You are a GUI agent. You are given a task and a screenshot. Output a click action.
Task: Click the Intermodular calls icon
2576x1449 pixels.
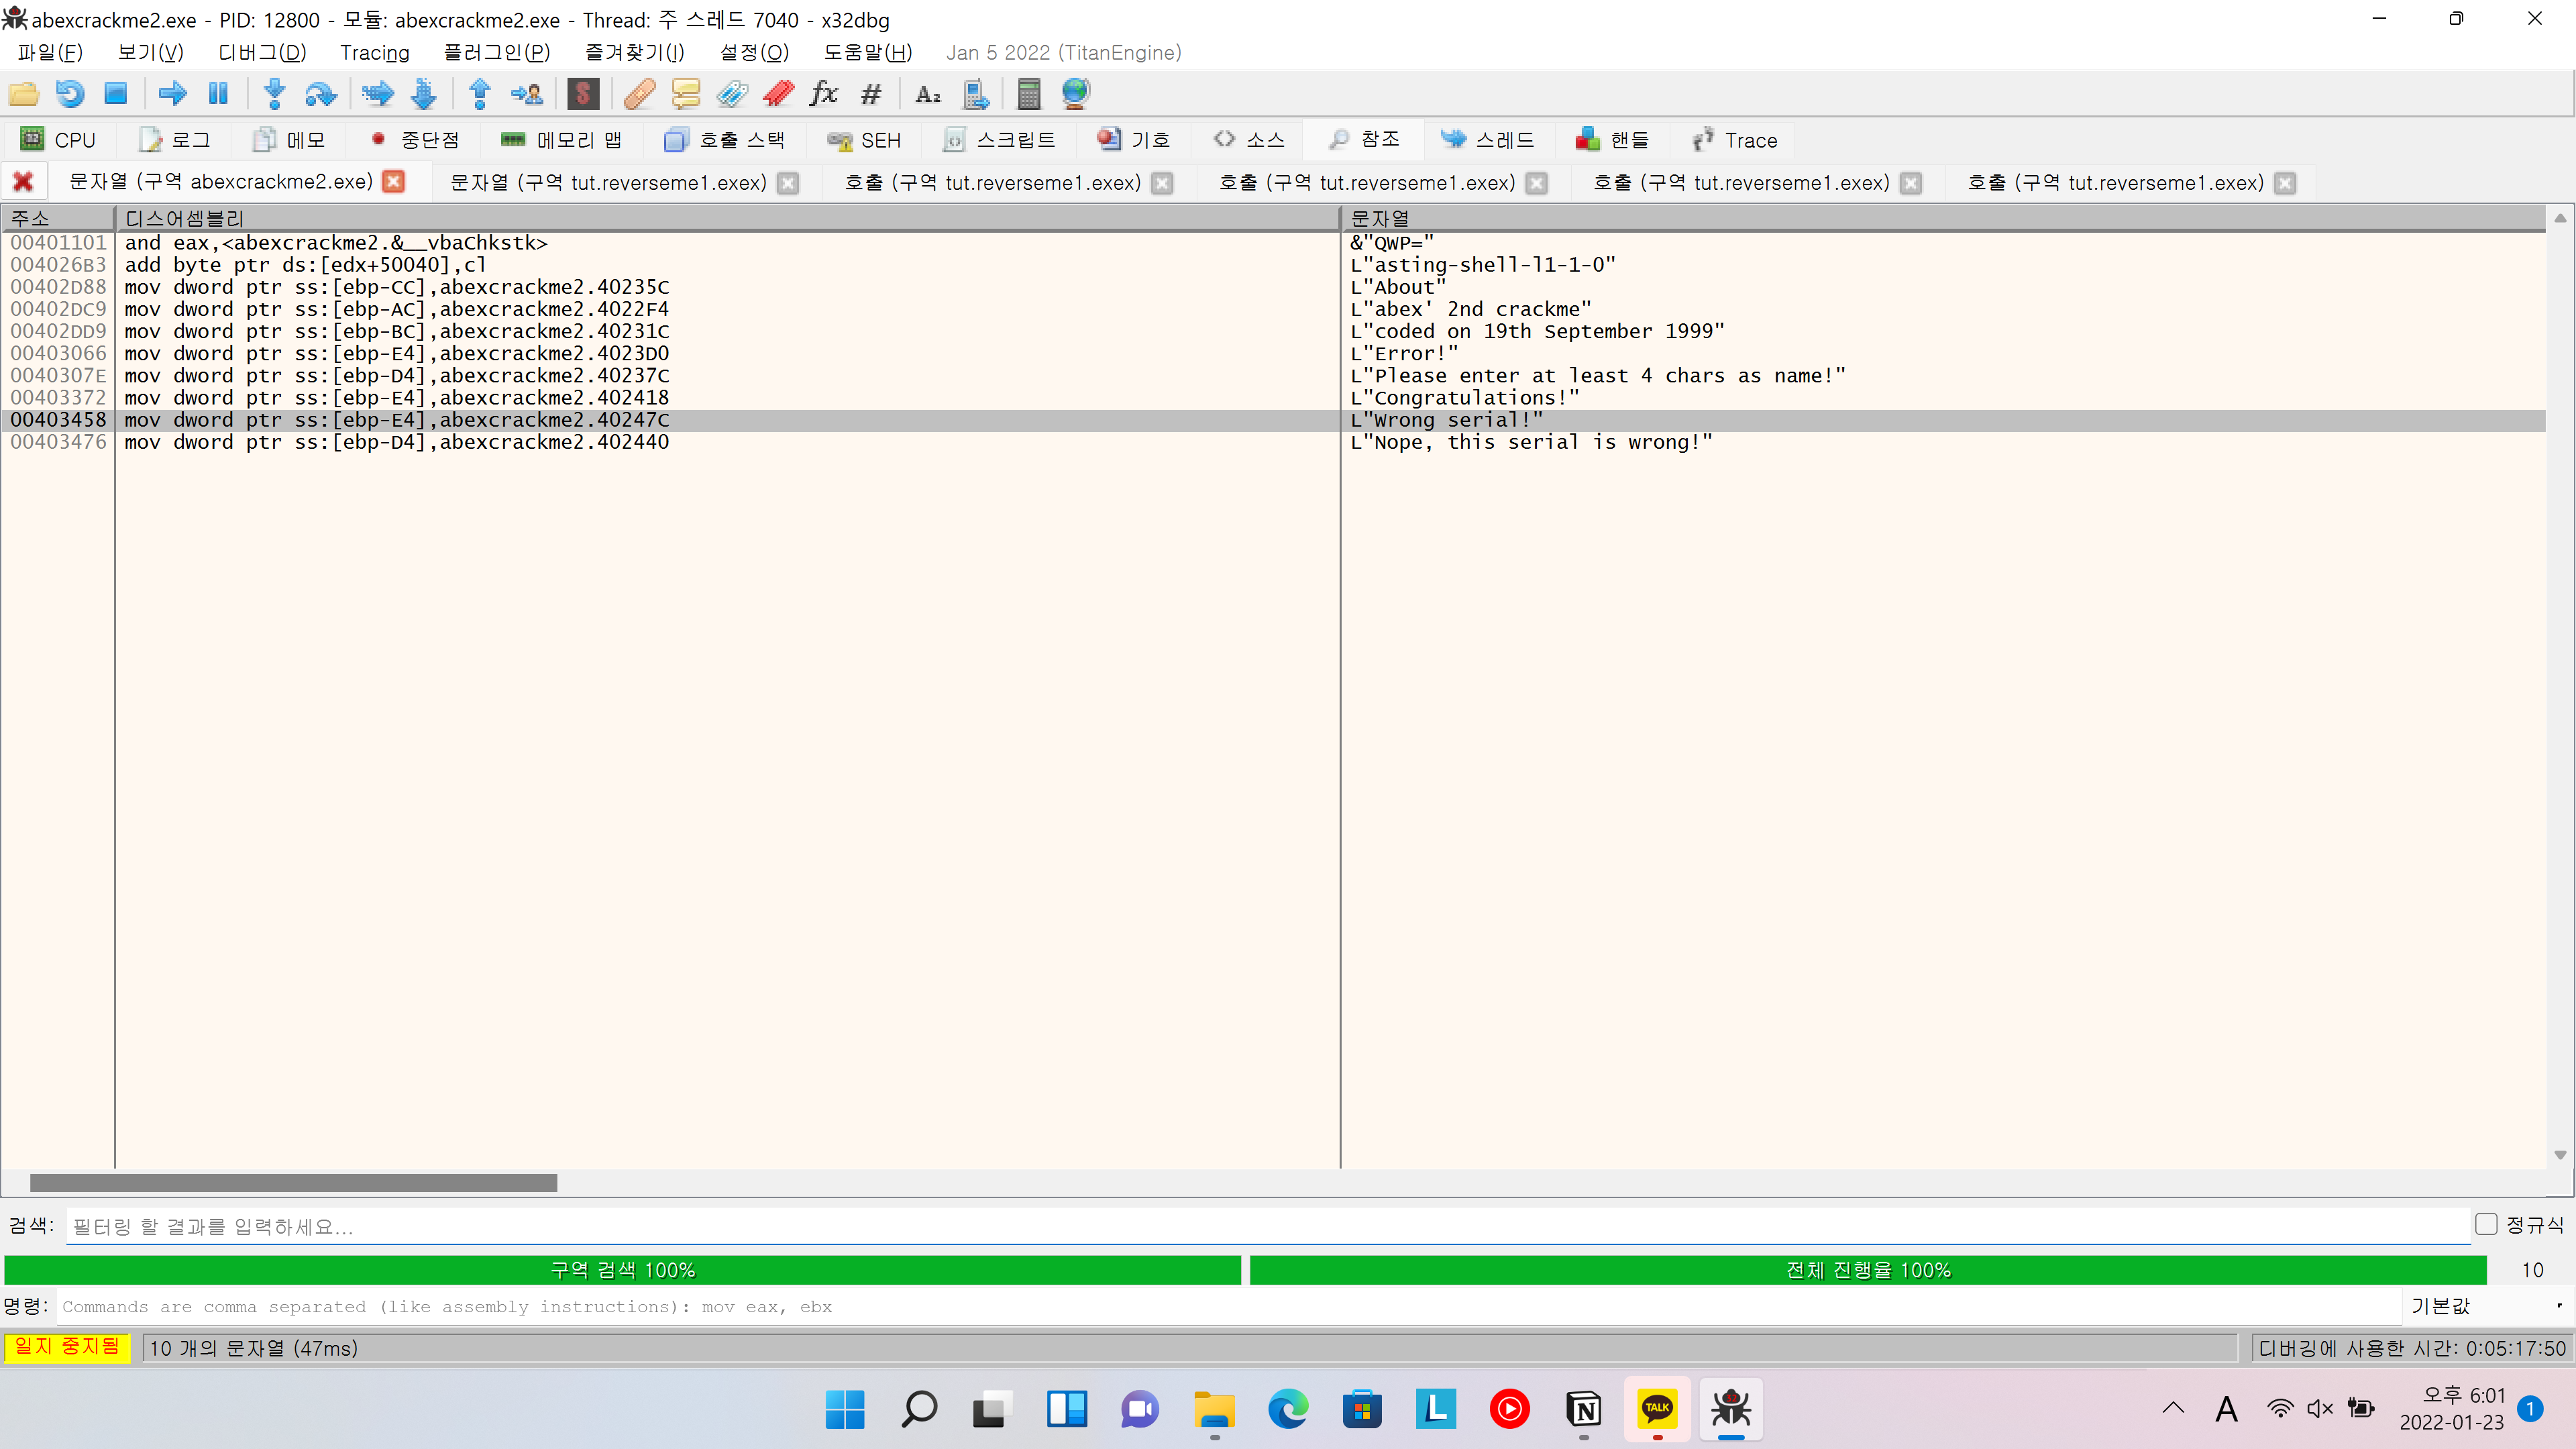[x=975, y=94]
